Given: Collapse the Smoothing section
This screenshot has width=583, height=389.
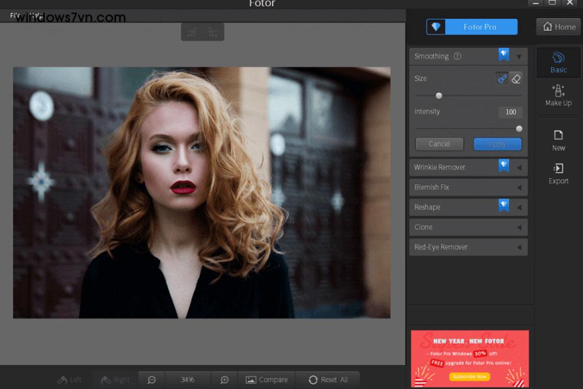Looking at the screenshot, I should coord(519,57).
